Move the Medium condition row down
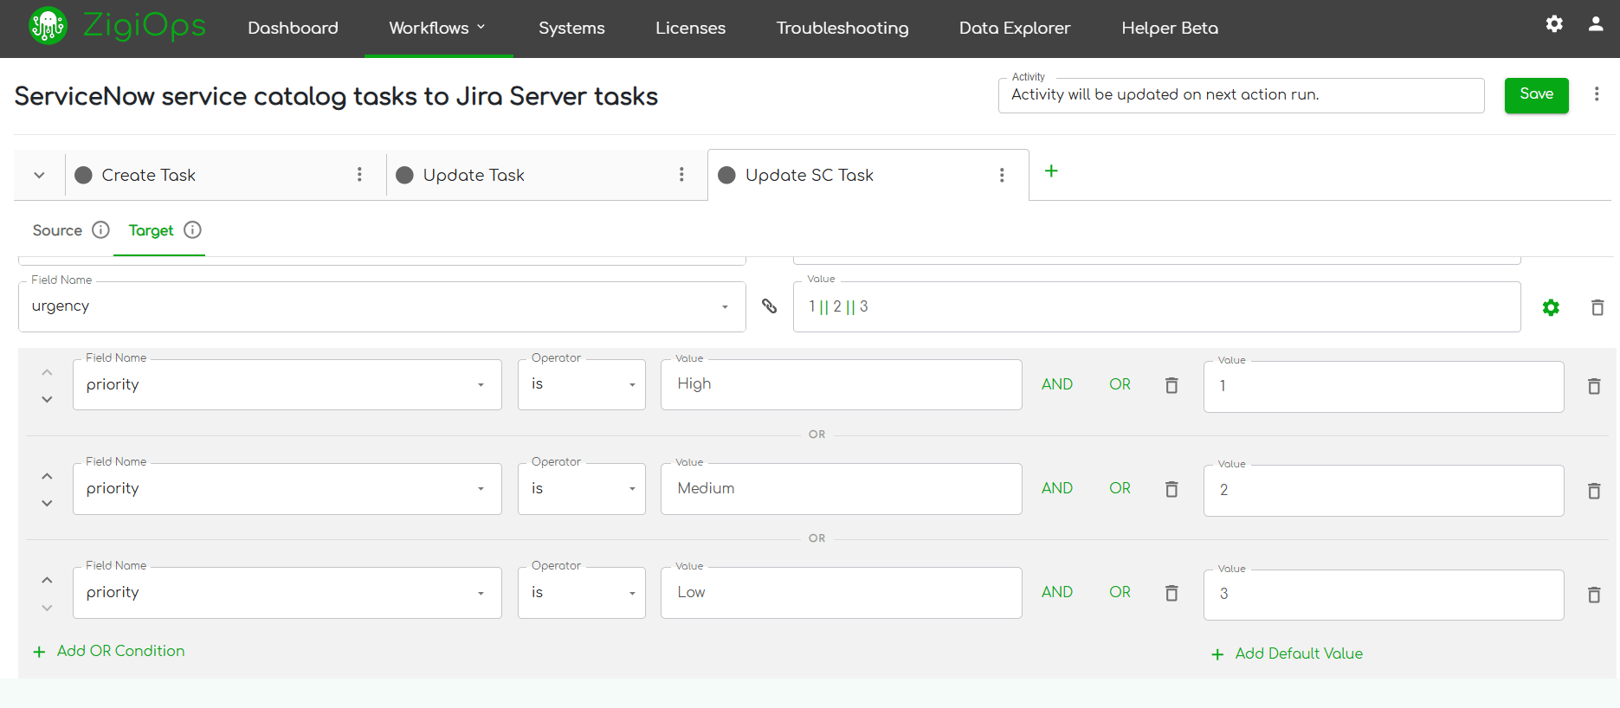Screen dimensions: 1620x708 pyautogui.click(x=47, y=503)
